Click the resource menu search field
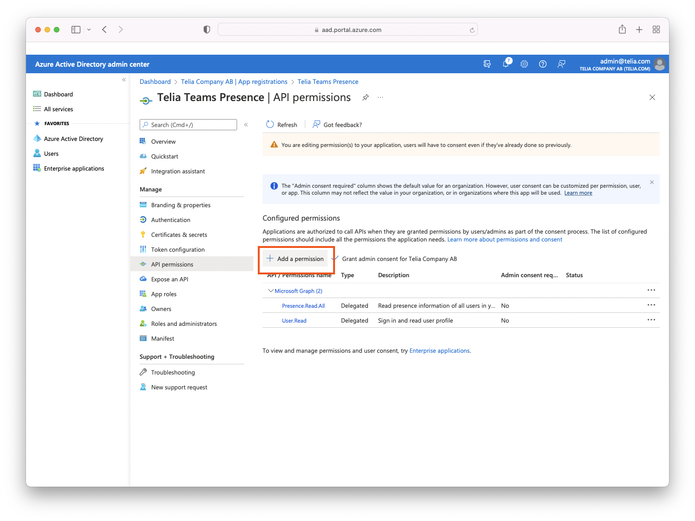The width and height of the screenshot is (695, 521). (x=188, y=125)
